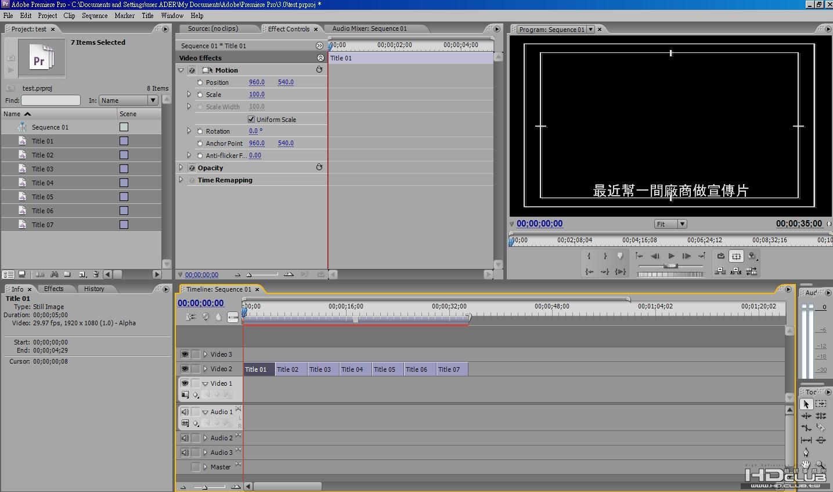Click the Safe Margins button
This screenshot has width=833, height=492.
736,256
